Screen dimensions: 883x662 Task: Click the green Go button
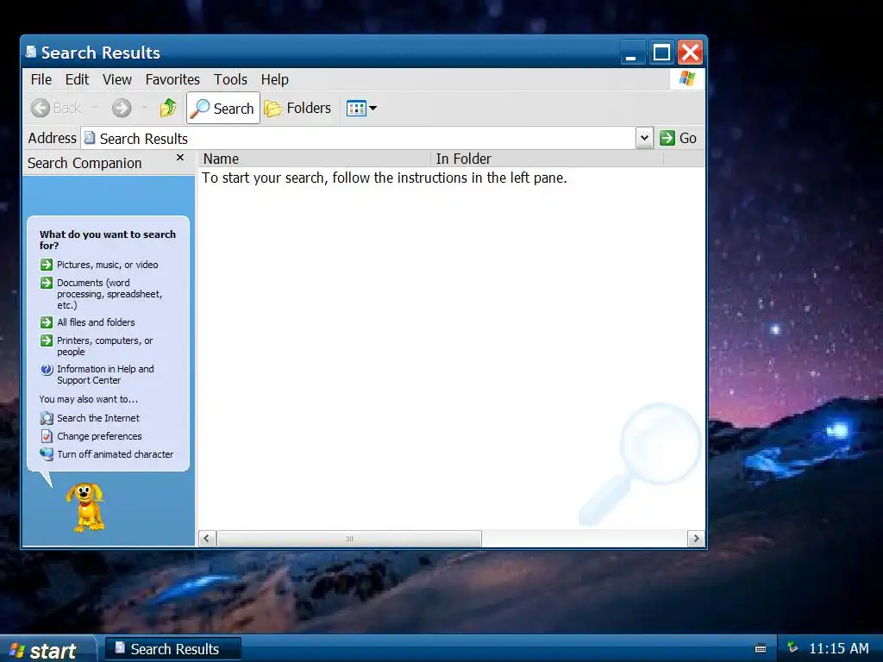(679, 138)
